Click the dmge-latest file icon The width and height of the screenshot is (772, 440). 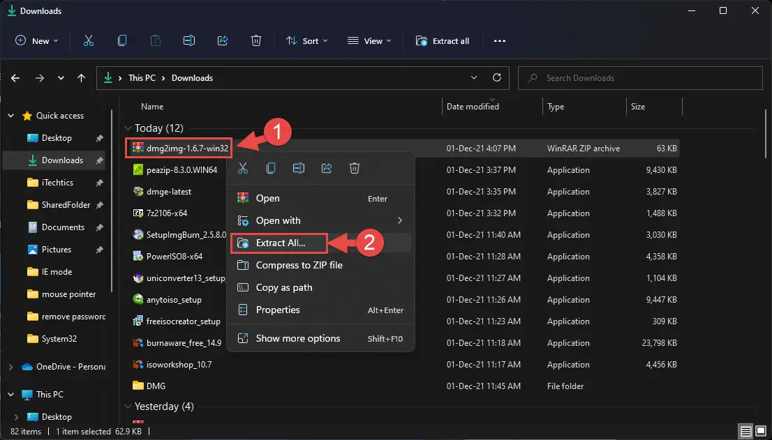pyautogui.click(x=138, y=191)
